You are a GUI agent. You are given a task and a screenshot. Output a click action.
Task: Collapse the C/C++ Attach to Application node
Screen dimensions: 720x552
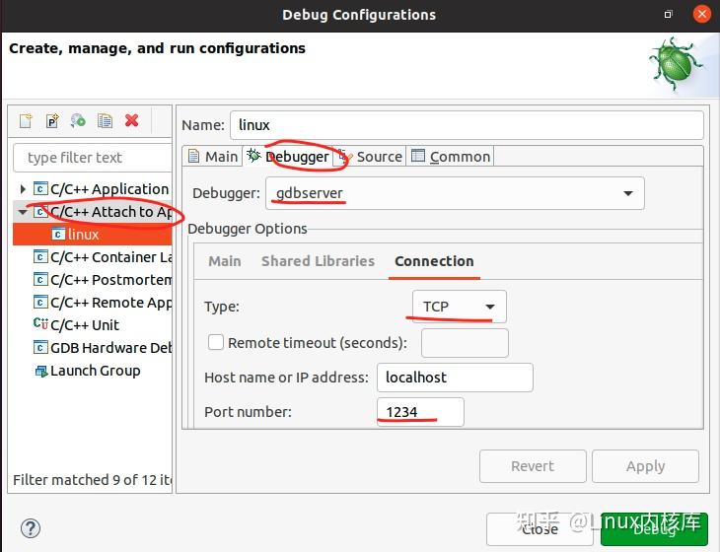pos(23,212)
